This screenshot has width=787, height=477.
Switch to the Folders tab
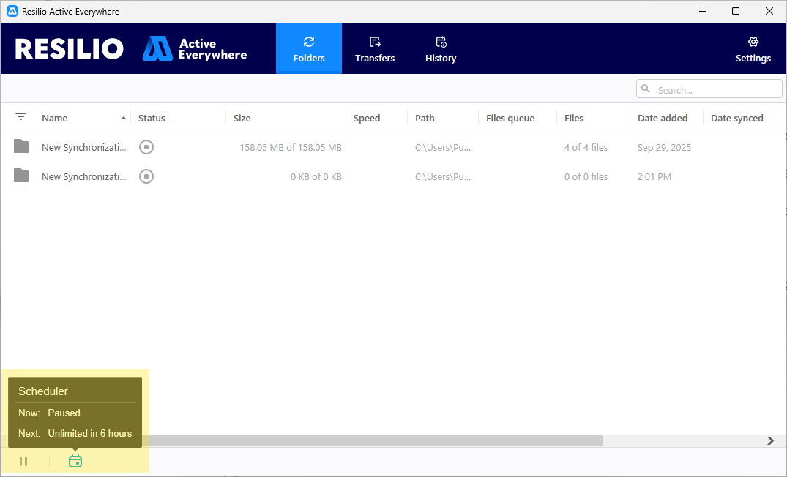click(x=308, y=48)
